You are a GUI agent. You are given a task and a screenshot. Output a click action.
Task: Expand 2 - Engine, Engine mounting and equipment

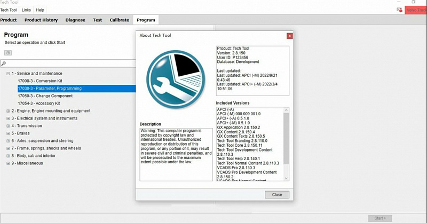click(x=8, y=111)
